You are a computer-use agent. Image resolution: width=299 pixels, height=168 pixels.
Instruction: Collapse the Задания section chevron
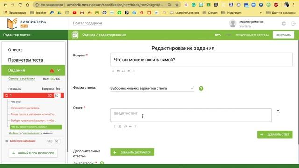point(59,70)
